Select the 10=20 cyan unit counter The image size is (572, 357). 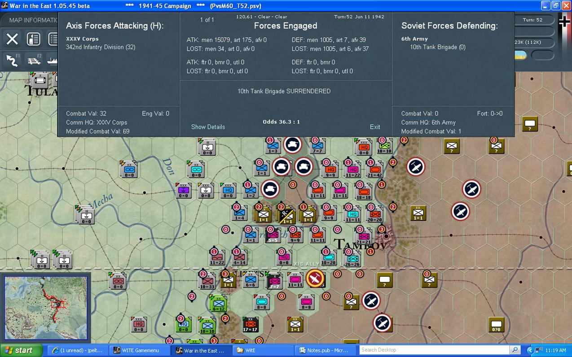[x=328, y=257]
